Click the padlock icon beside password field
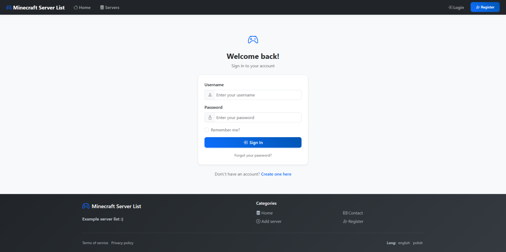The image size is (506, 252). (210, 118)
